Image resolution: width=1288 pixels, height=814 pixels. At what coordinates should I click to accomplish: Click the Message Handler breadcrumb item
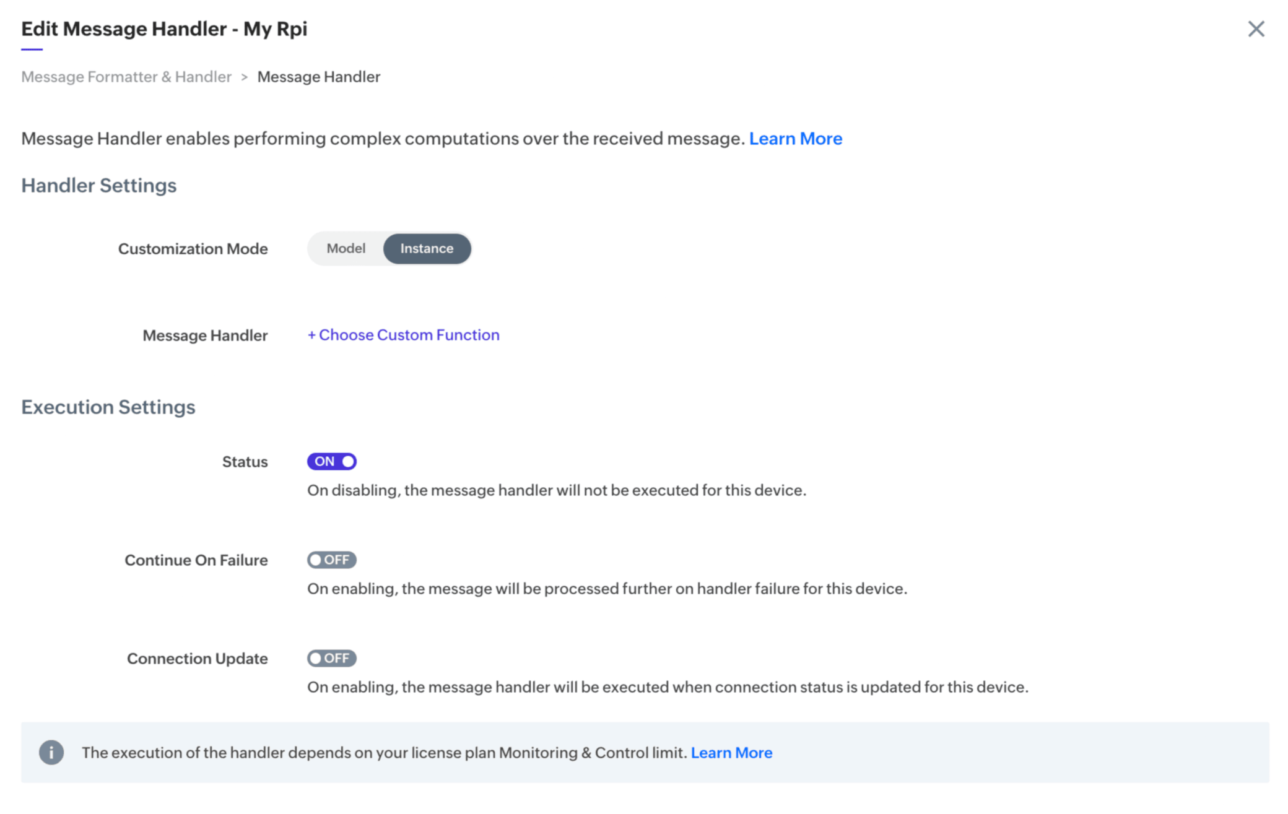(318, 77)
